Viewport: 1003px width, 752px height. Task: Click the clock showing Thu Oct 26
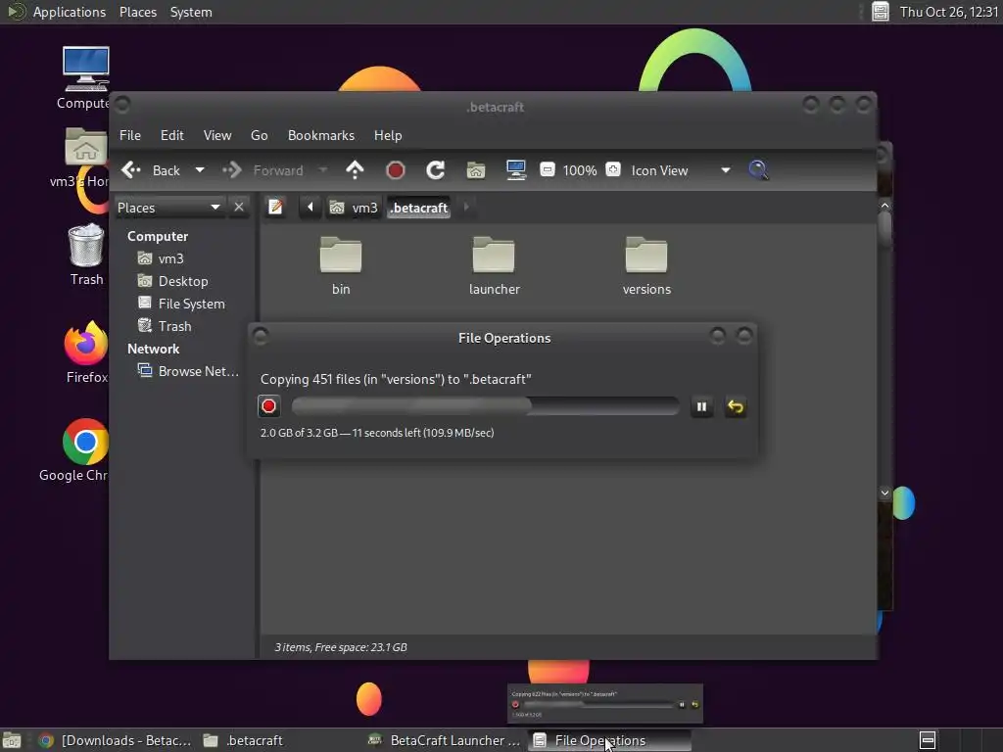pyautogui.click(x=949, y=12)
